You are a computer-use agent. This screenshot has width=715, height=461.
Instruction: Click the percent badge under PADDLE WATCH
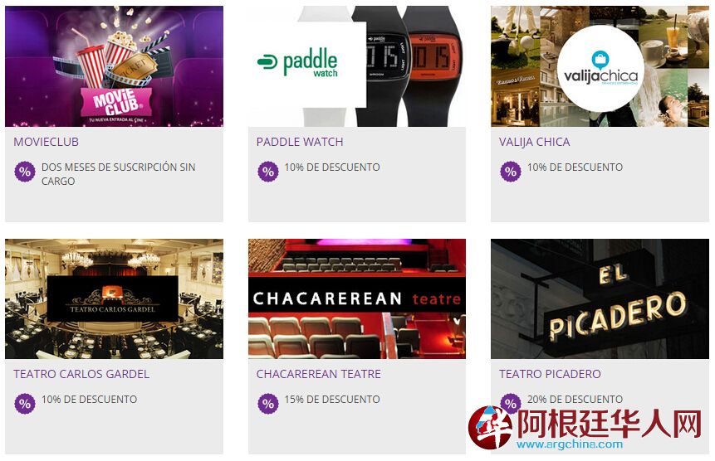(x=268, y=172)
